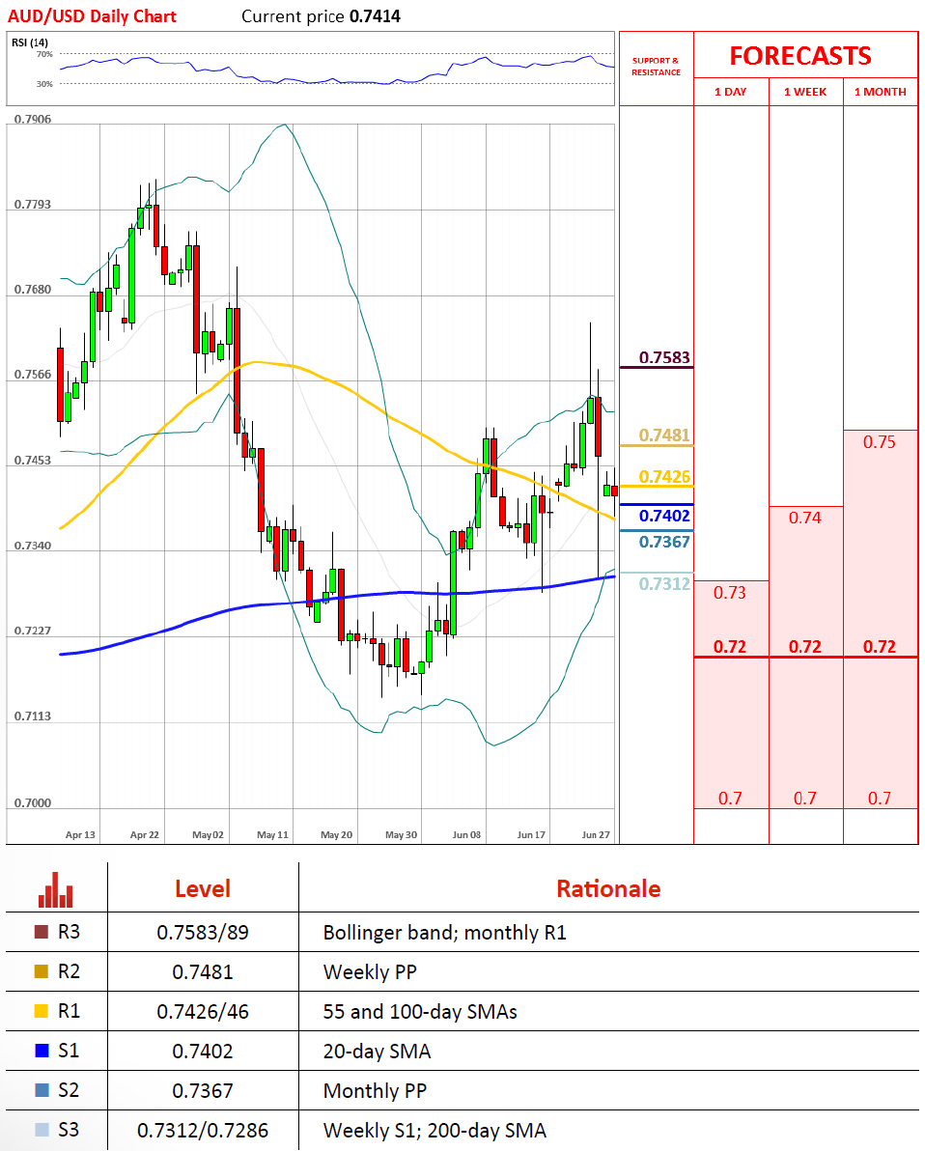
Task: Click the R2 row label
Action: [69, 972]
